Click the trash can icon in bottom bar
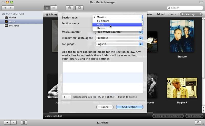The image size is (205, 126). [x=24, y=122]
